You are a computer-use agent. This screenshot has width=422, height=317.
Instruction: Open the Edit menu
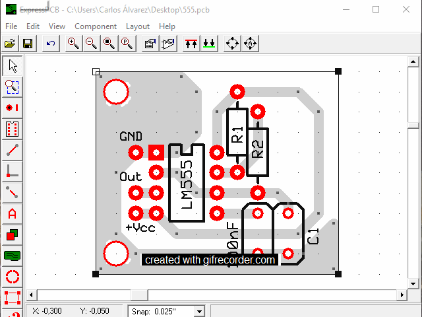[x=33, y=26]
